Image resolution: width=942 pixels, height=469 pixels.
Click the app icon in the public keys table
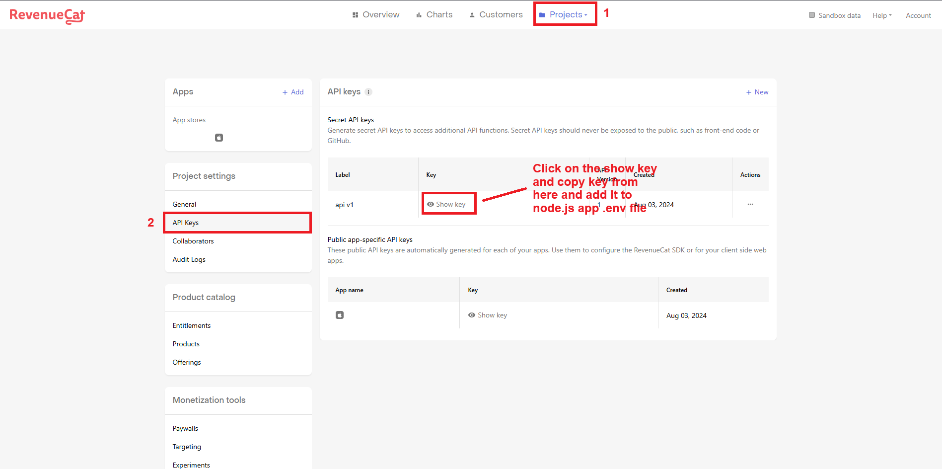pyautogui.click(x=340, y=315)
